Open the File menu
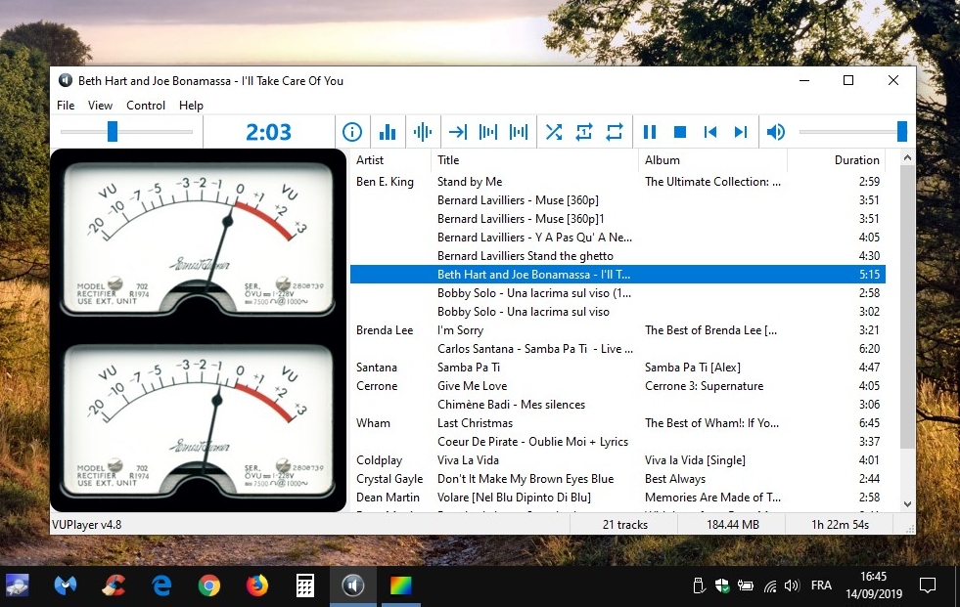Viewport: 960px width, 607px height. pyautogui.click(x=66, y=106)
